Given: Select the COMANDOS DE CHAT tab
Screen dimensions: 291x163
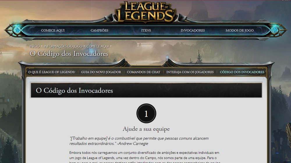Looking at the screenshot, I should (x=143, y=72).
